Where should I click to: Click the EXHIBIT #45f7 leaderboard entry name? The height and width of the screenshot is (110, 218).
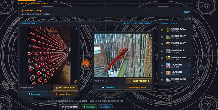tap(178, 43)
